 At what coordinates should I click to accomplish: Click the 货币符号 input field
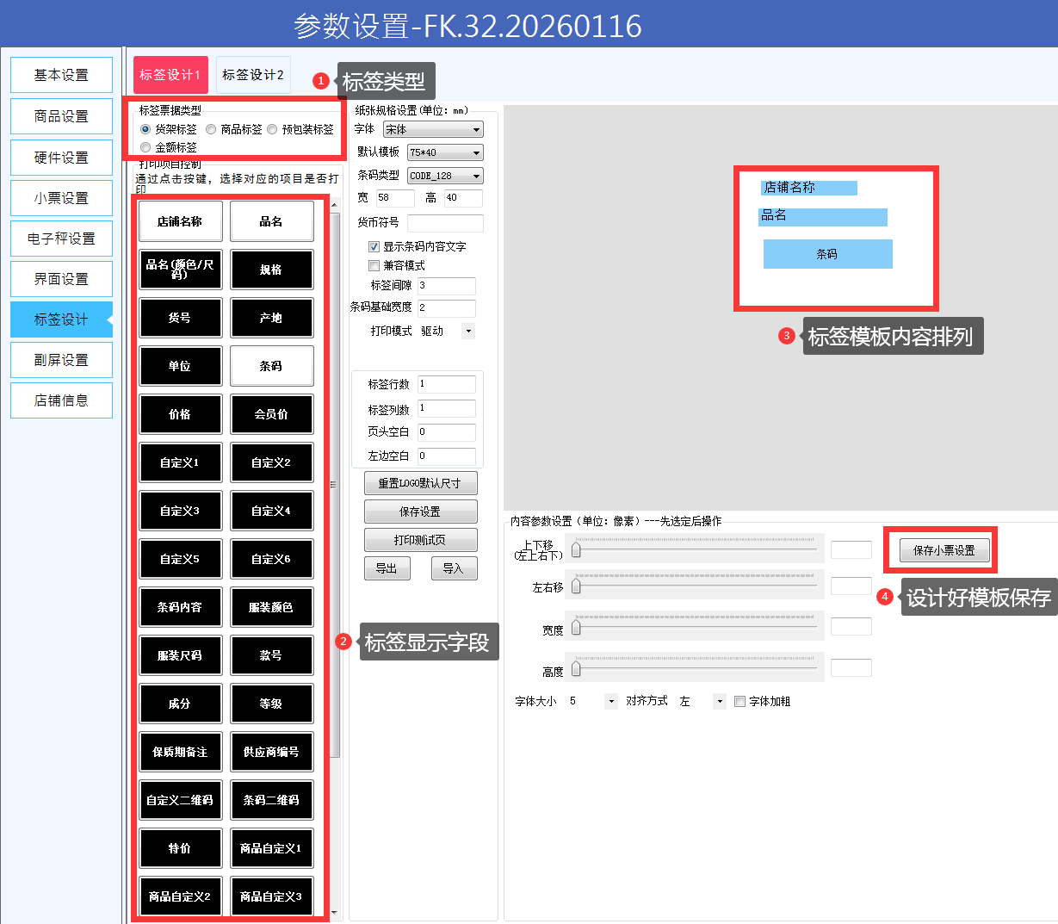tap(445, 223)
